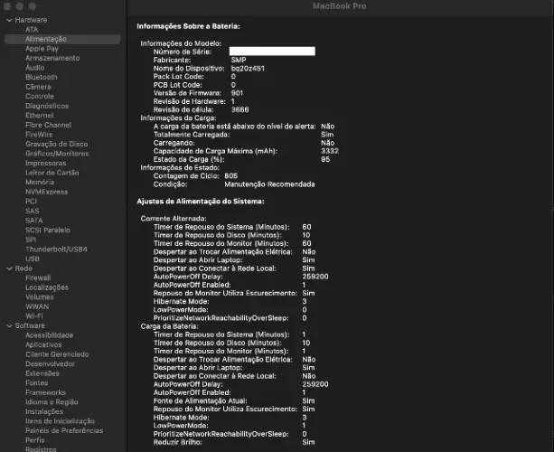Select Instalações in the sidebar

coord(44,411)
